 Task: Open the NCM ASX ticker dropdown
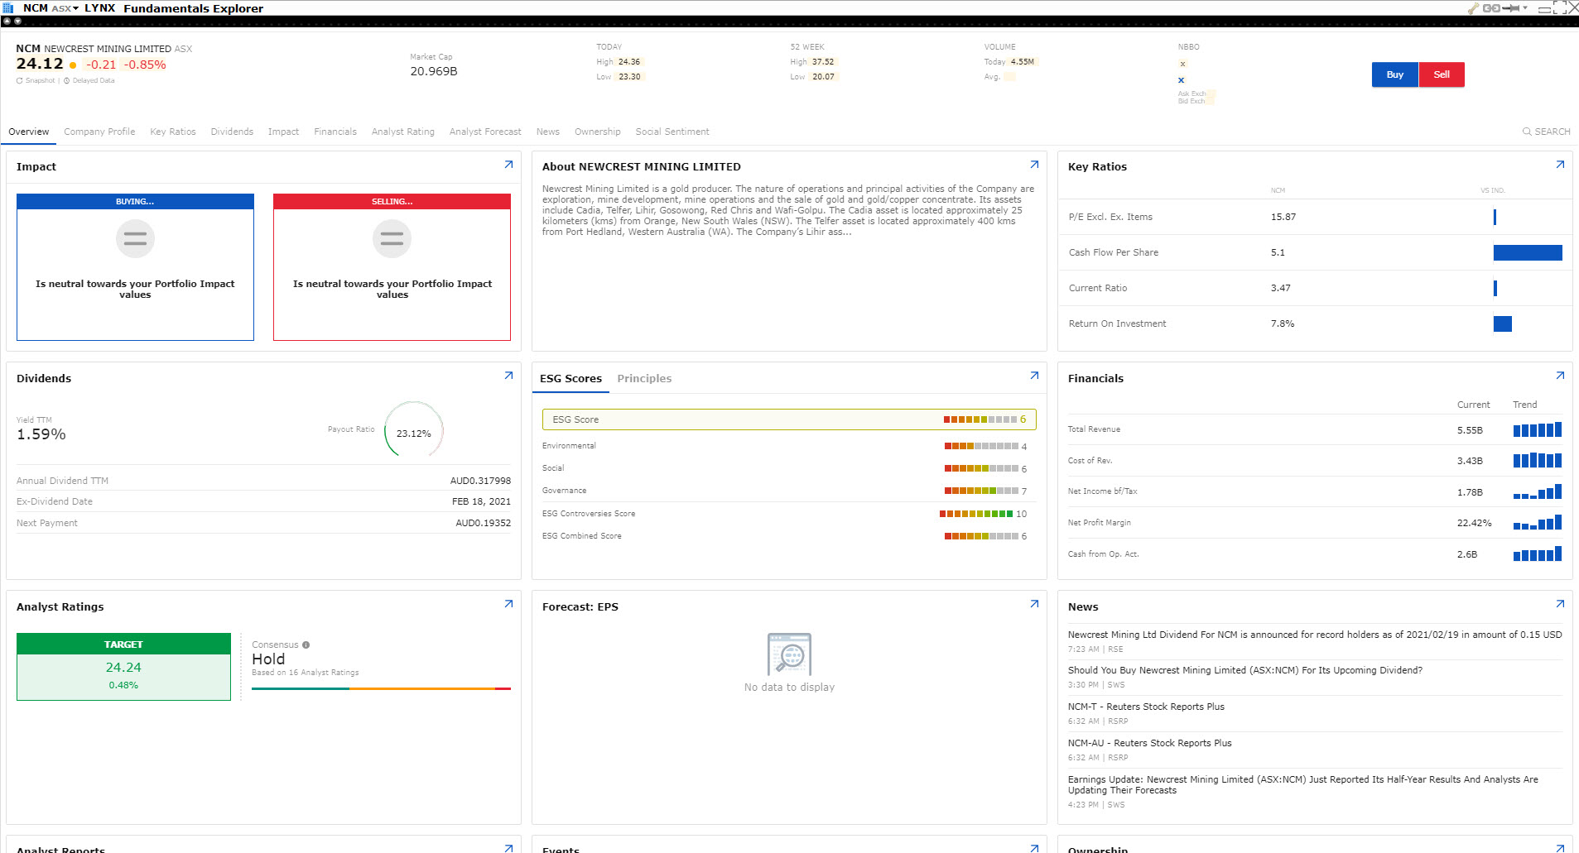coord(50,8)
